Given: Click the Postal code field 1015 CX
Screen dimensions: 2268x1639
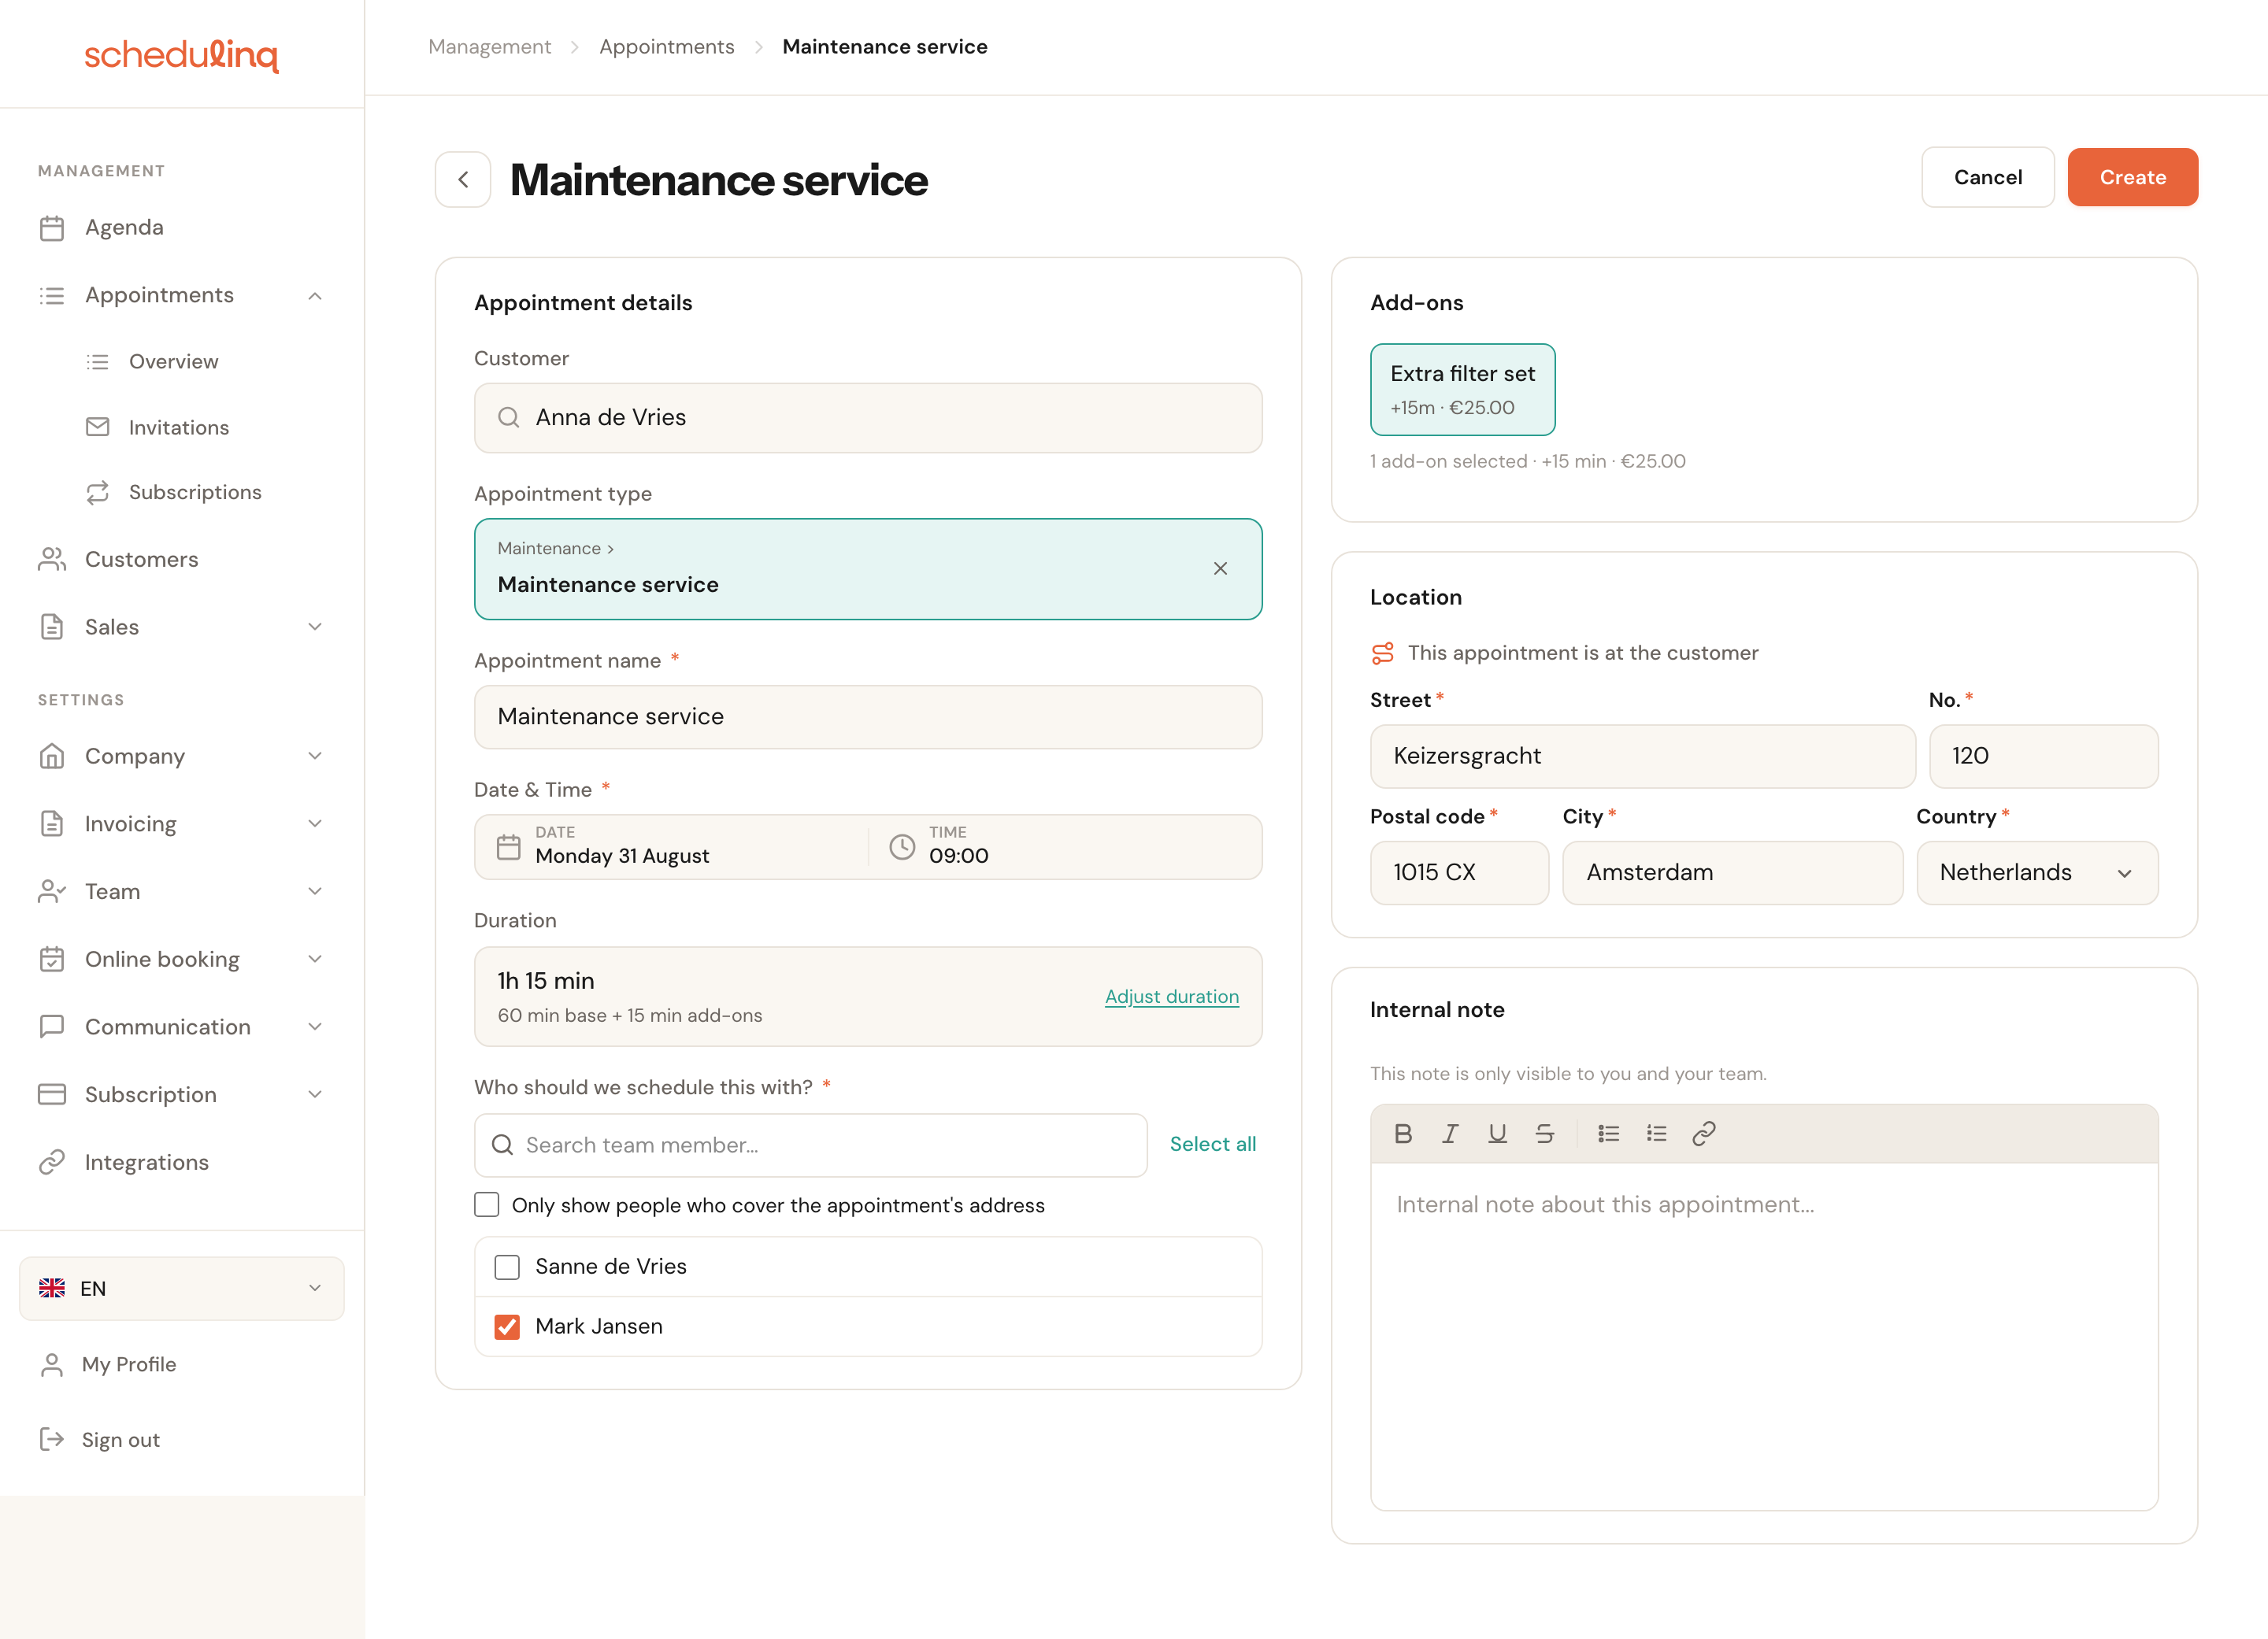Looking at the screenshot, I should pos(1459,872).
